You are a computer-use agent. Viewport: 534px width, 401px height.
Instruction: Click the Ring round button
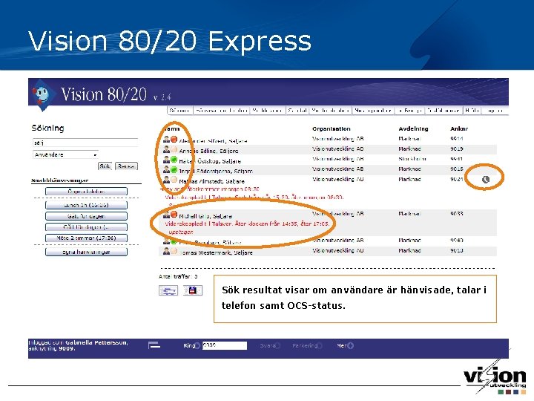click(197, 346)
